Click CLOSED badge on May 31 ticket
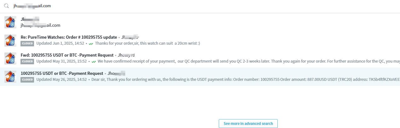The width and height of the screenshot is (400, 128). [x=27, y=62]
